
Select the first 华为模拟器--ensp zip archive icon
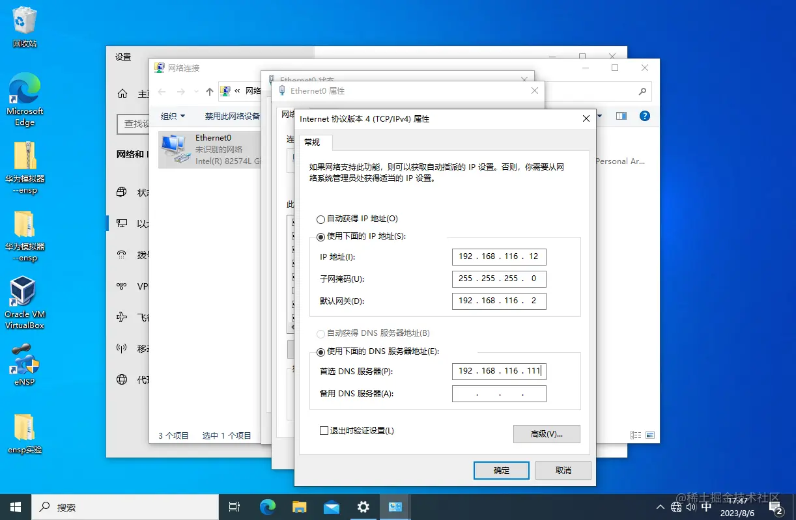coord(25,167)
